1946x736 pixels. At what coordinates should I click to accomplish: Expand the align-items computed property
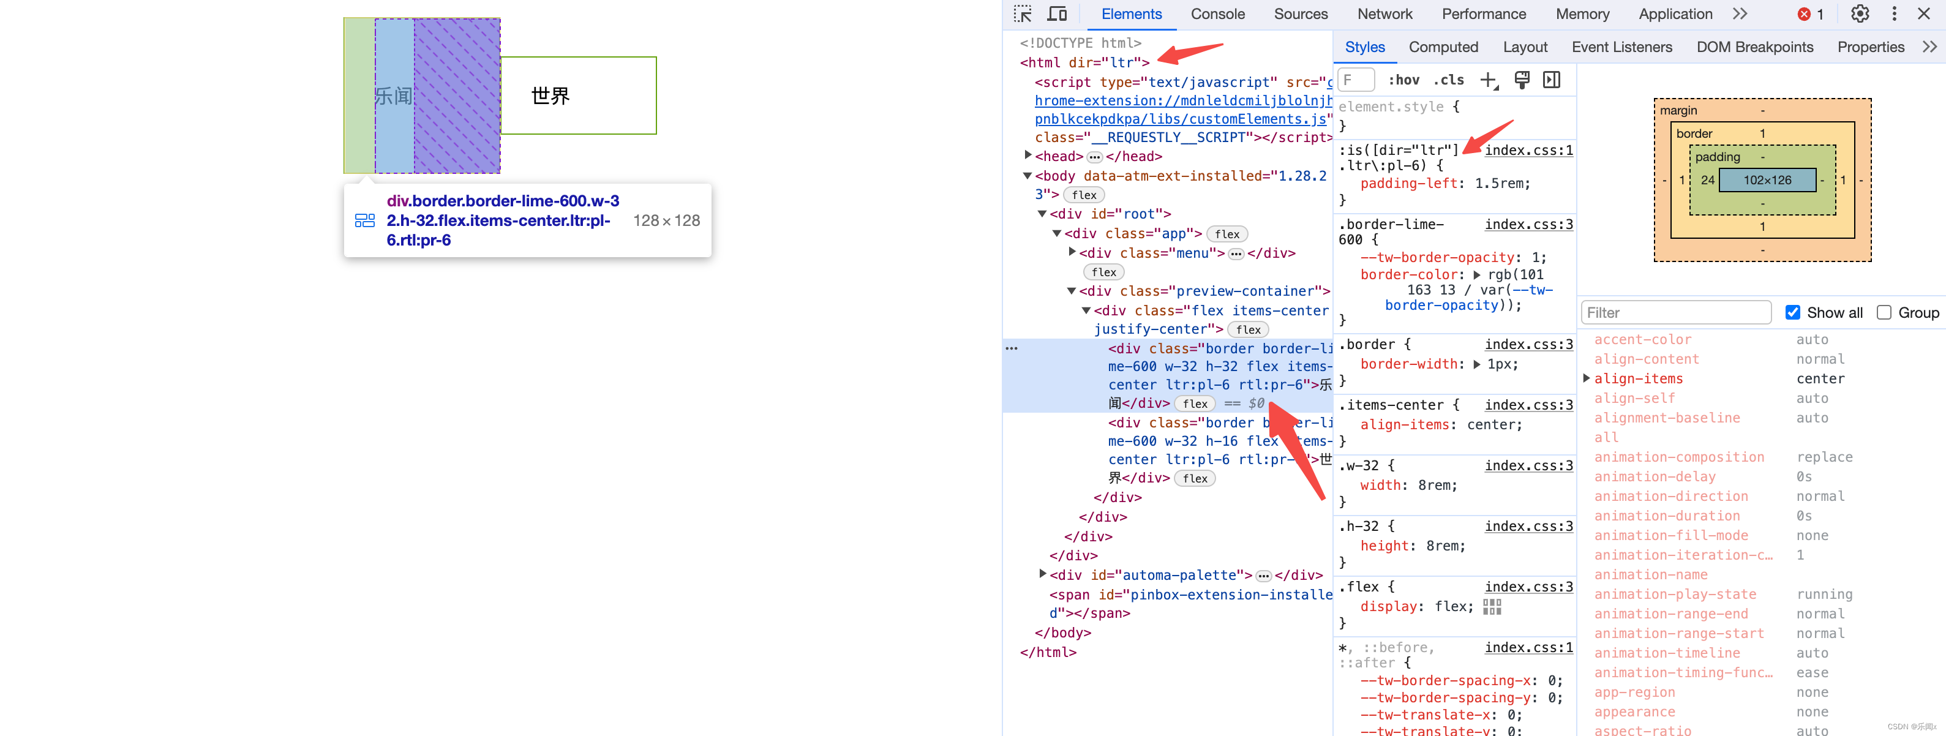pos(1587,378)
